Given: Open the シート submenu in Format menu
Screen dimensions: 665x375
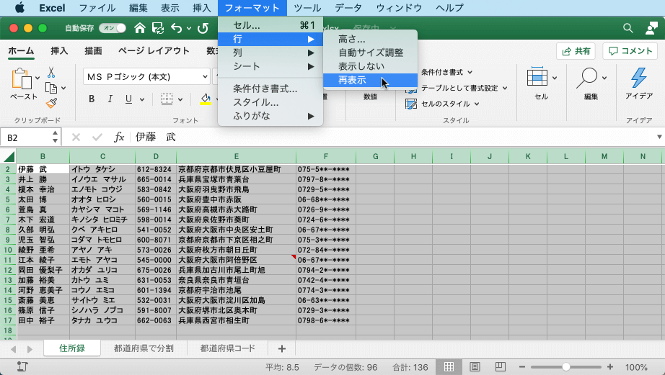Looking at the screenshot, I should tap(270, 66).
